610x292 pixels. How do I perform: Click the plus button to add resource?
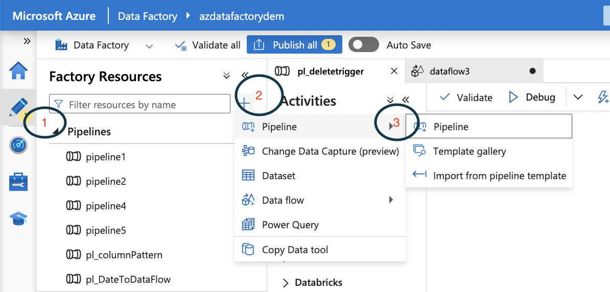[x=244, y=104]
